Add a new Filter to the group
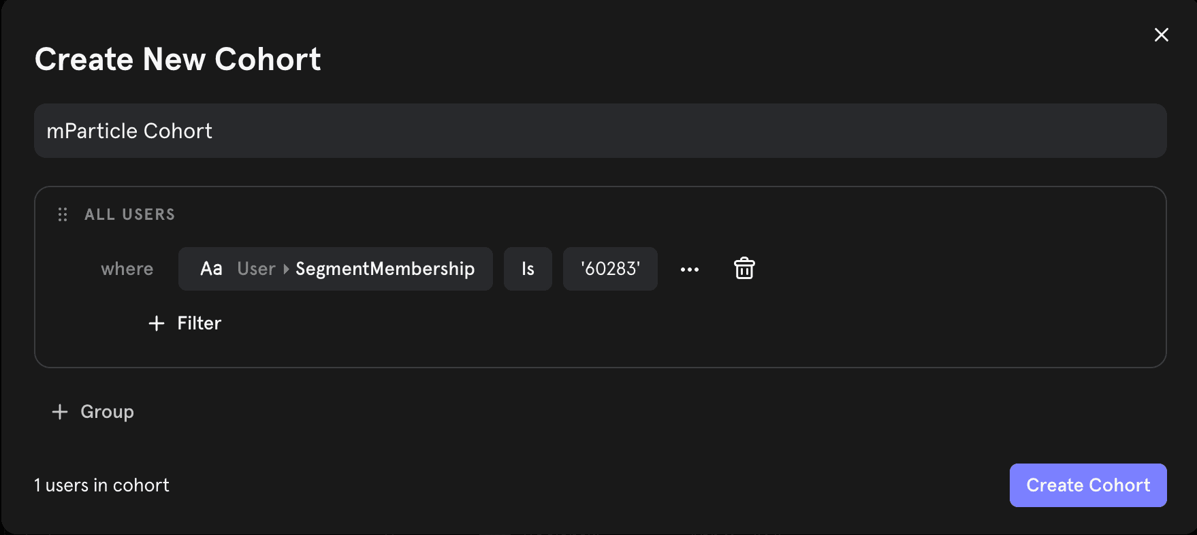This screenshot has width=1197, height=535. pos(185,323)
